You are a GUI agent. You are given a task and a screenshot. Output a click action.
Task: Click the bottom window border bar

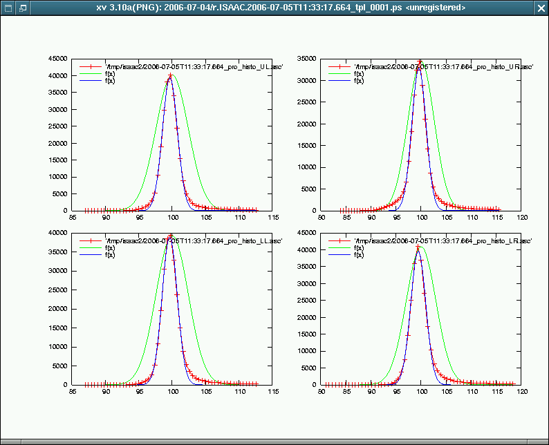tap(274, 442)
